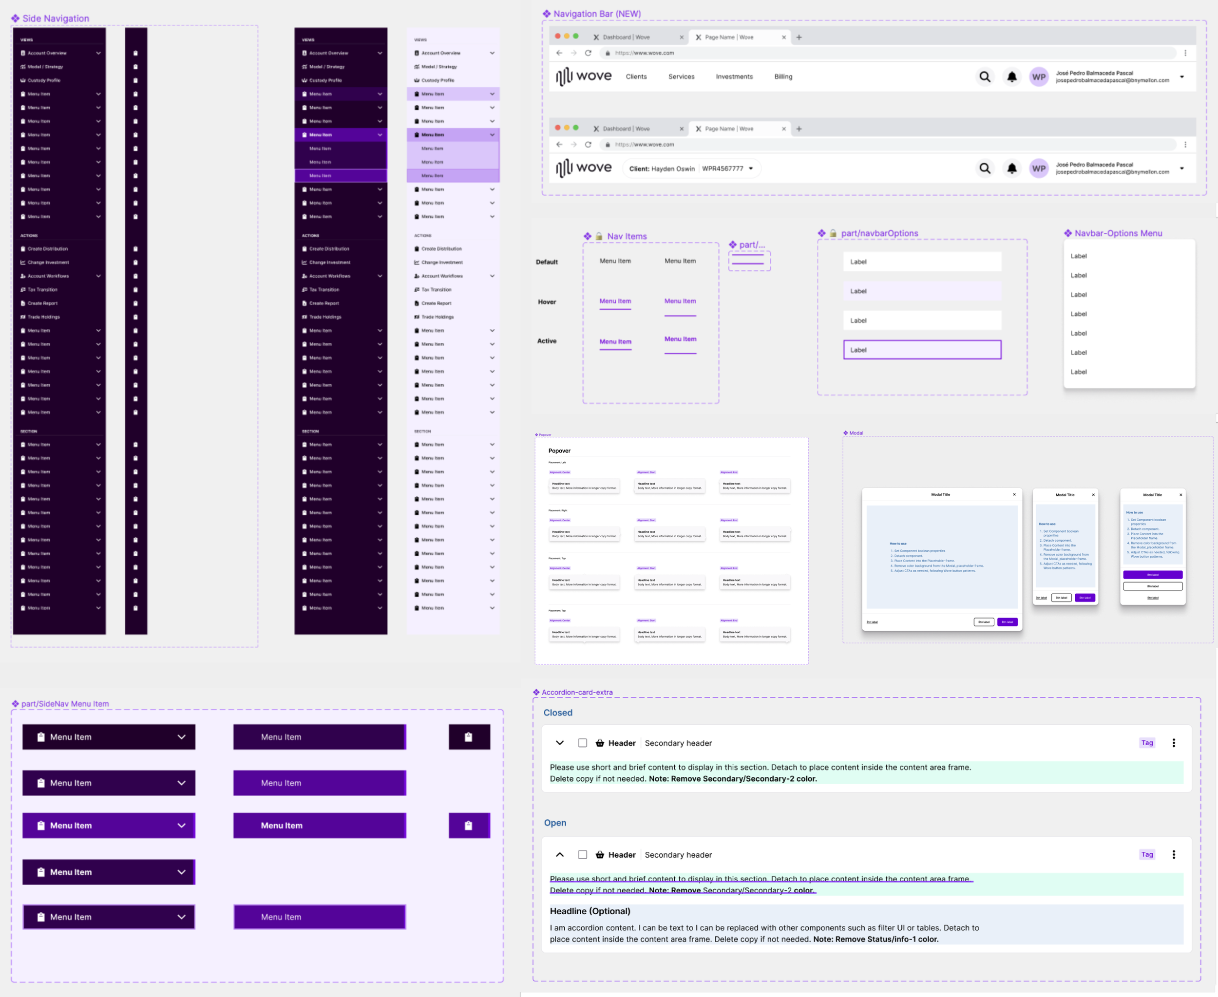Collapse the Open accordion with up chevron
This screenshot has height=997, width=1218.
point(560,855)
